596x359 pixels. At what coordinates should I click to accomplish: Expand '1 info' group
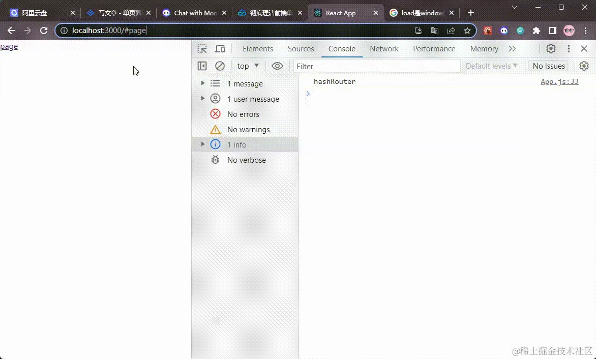[x=202, y=144]
